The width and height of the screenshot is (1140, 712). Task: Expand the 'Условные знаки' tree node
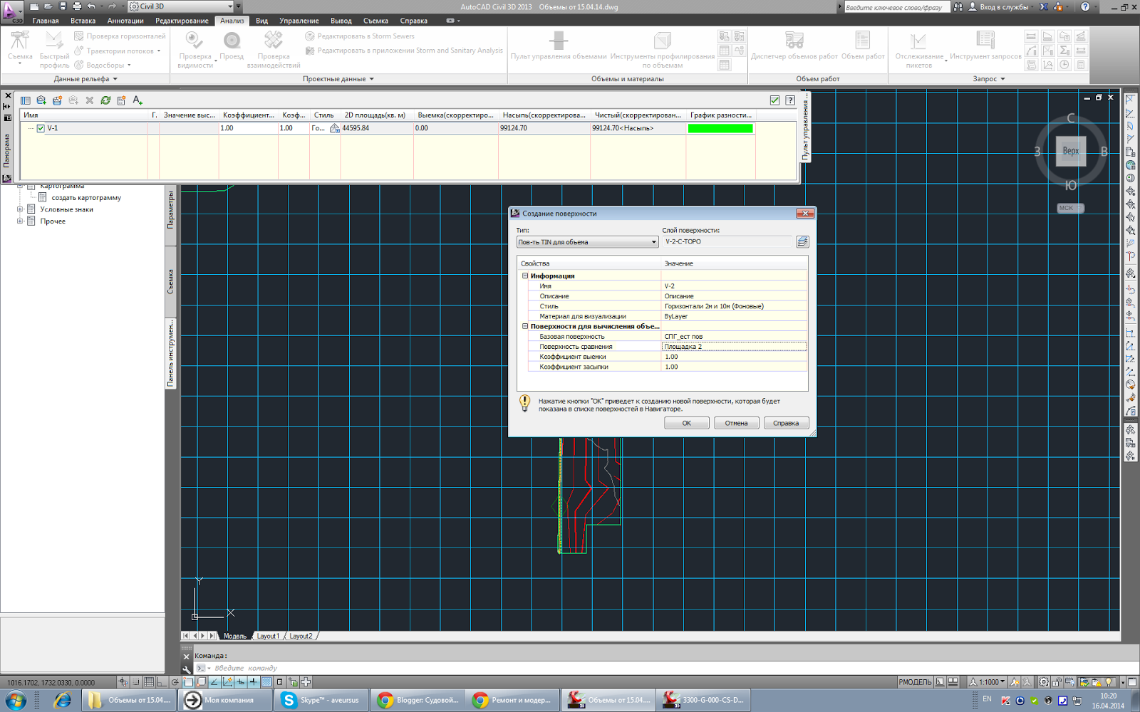tap(20, 209)
